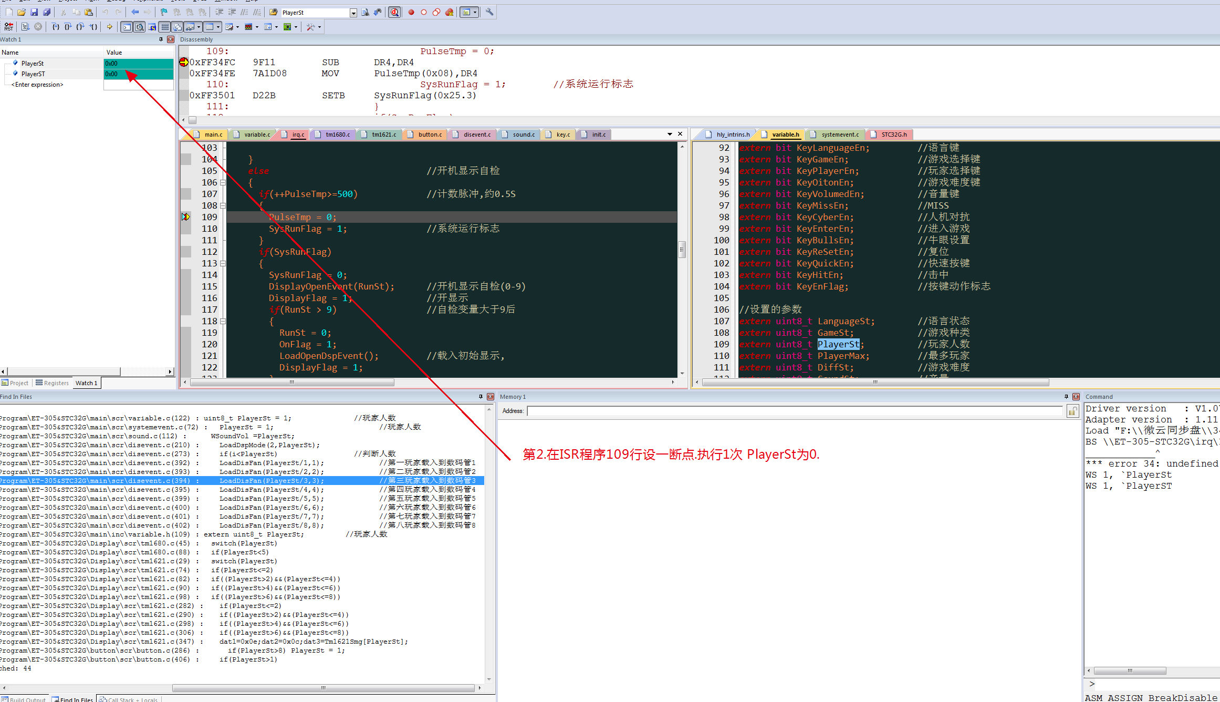Open the Registers panel tab
1220x702 pixels.
(52, 383)
